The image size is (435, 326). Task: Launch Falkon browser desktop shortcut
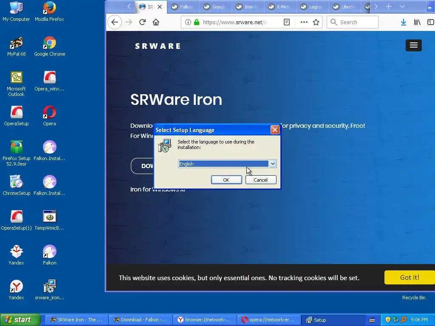[x=49, y=255]
